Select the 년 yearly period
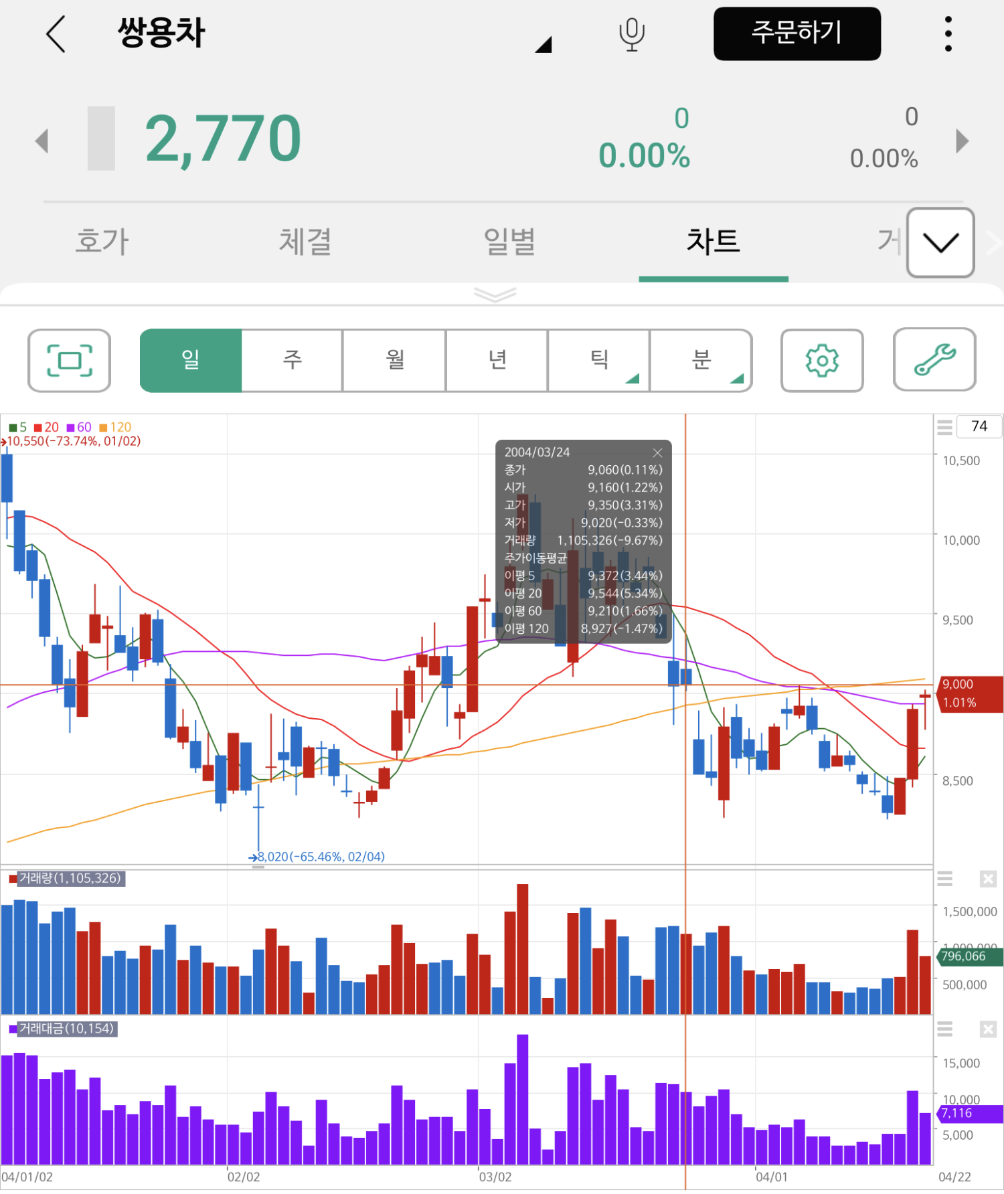Image resolution: width=1004 pixels, height=1194 pixels. click(497, 360)
